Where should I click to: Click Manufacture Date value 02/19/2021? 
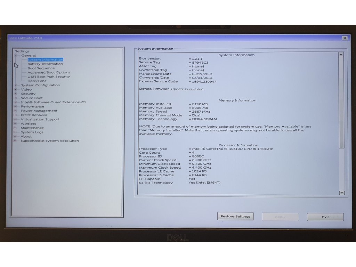click(x=202, y=74)
